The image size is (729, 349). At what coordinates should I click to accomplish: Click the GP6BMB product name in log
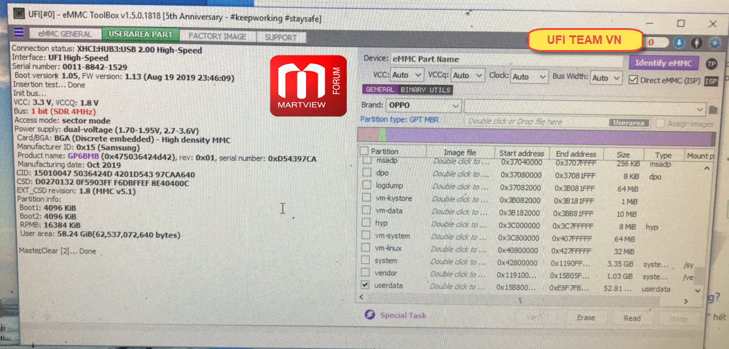point(83,155)
